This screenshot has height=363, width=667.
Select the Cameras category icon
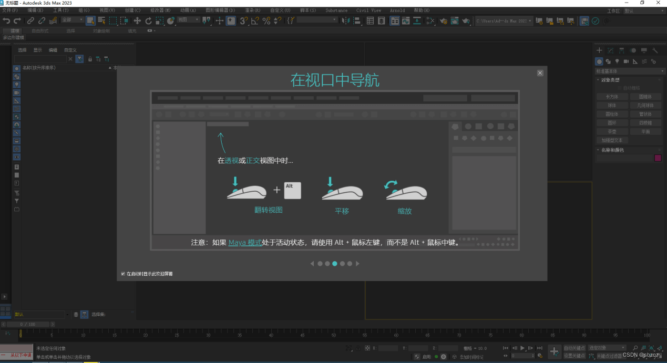(626, 61)
